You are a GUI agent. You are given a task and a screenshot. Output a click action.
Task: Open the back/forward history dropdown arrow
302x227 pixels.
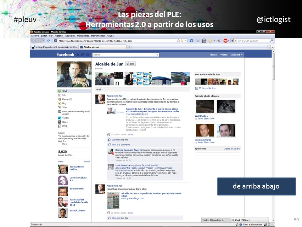(x=43, y=41)
